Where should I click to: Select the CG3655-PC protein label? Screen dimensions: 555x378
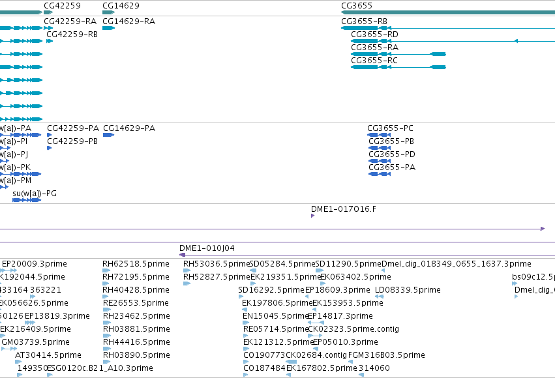[390, 128]
